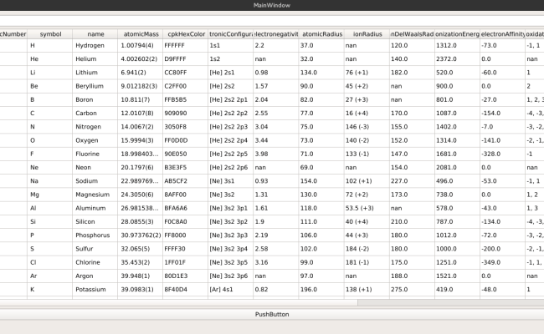Click electronegativity cell 2.55
The width and height of the screenshot is (544, 334).
[x=276, y=114]
